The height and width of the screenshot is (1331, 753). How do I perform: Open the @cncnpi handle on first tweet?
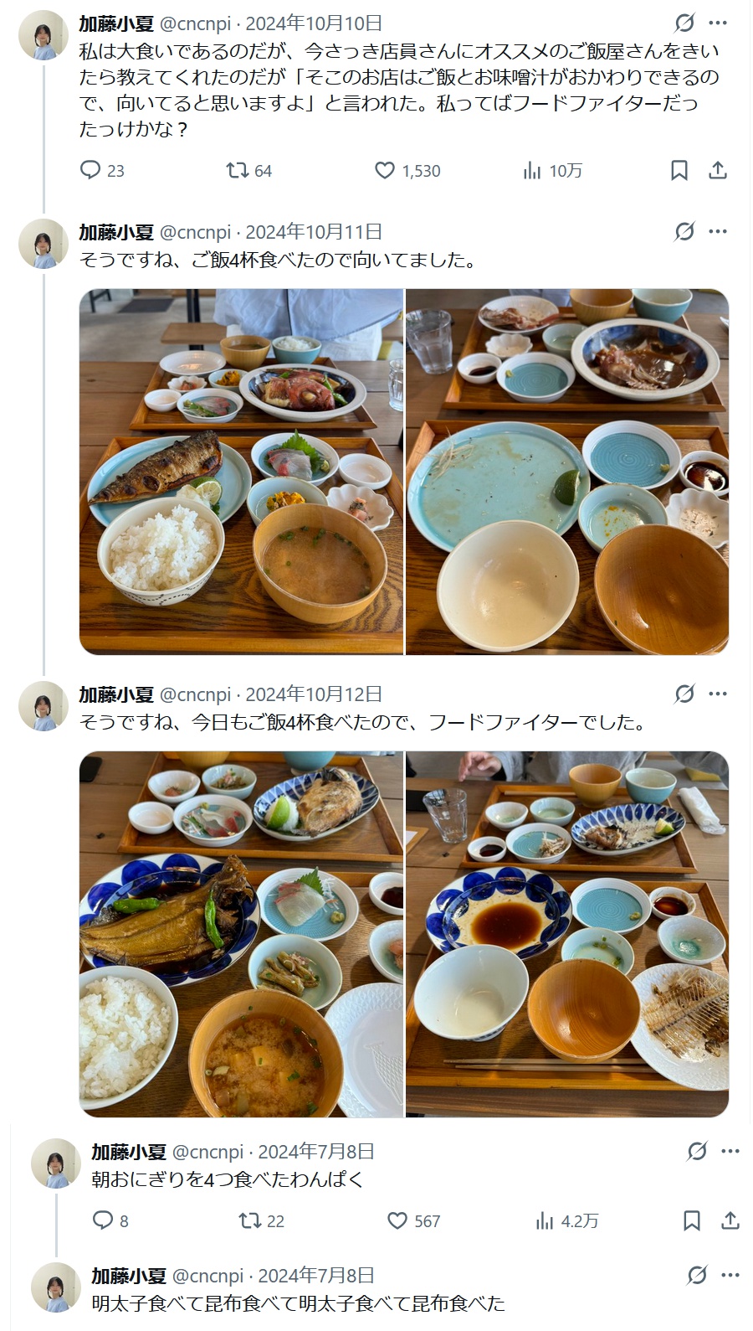tap(195, 23)
